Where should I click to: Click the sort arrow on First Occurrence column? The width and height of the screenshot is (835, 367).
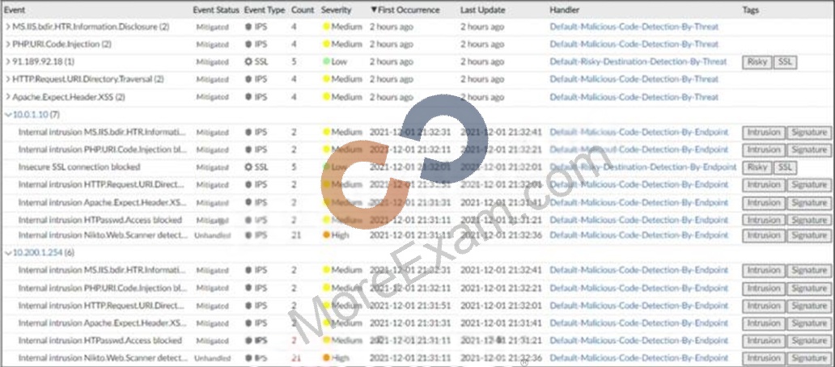click(374, 11)
